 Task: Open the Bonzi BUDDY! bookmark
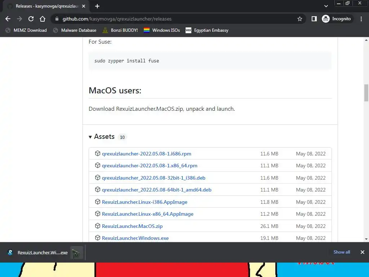[120, 30]
